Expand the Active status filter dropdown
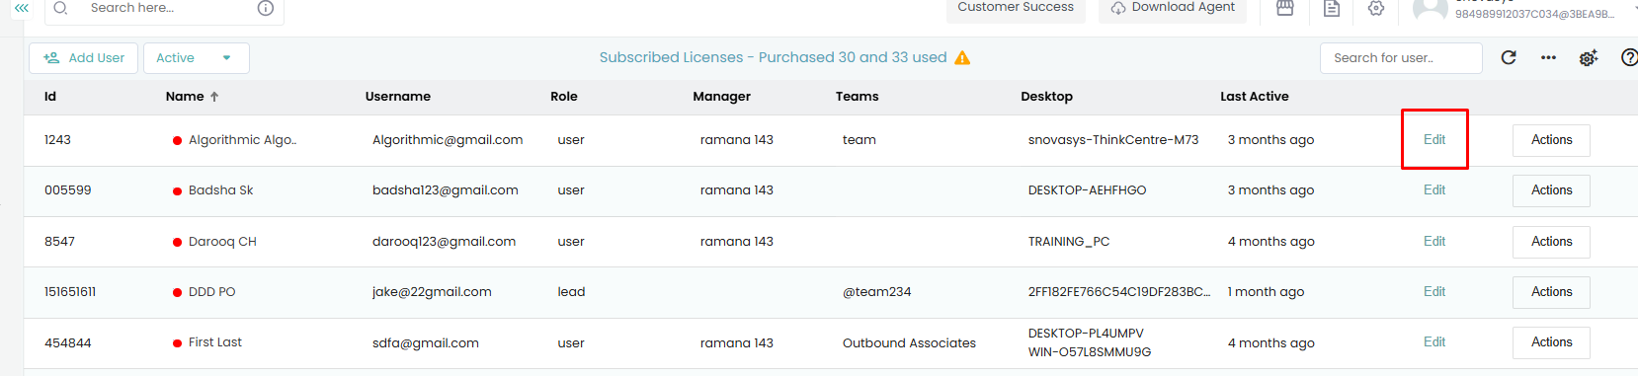 click(197, 58)
